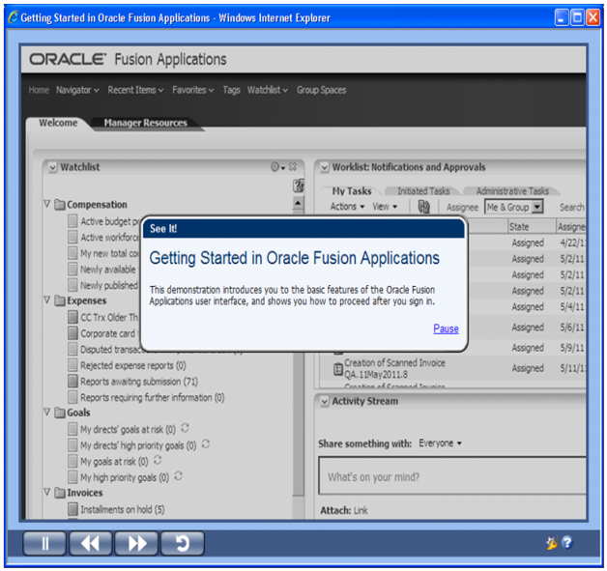Click the State column header
Viewport: 607px width, 571px height.
pos(532,227)
